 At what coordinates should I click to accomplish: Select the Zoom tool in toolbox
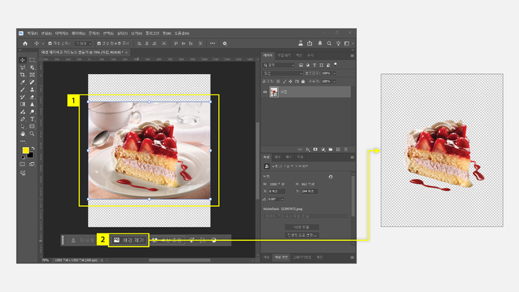pyautogui.click(x=32, y=134)
